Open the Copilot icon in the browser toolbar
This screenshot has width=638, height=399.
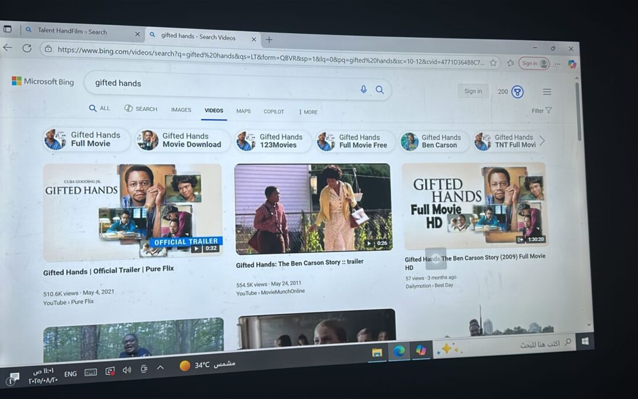(572, 64)
